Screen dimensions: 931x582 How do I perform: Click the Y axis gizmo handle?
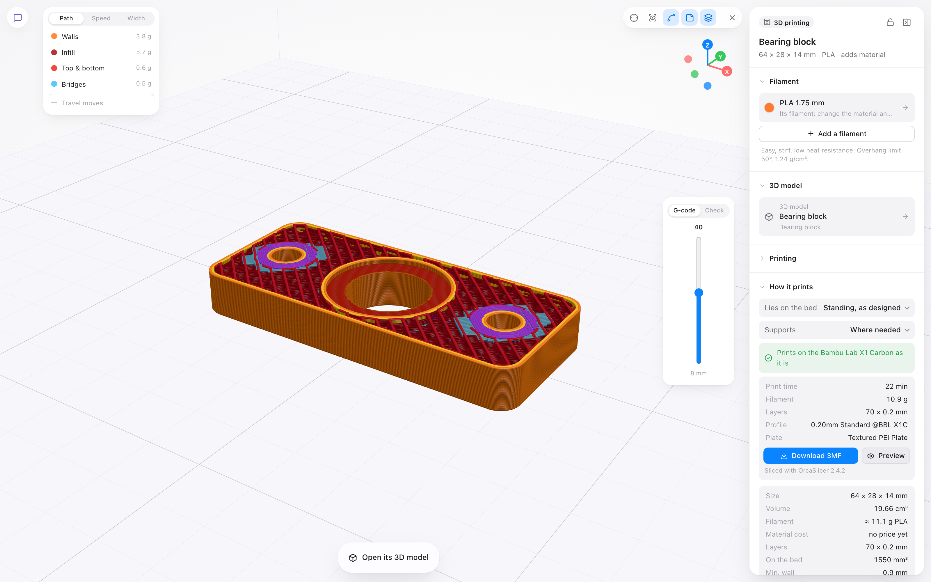tap(721, 56)
